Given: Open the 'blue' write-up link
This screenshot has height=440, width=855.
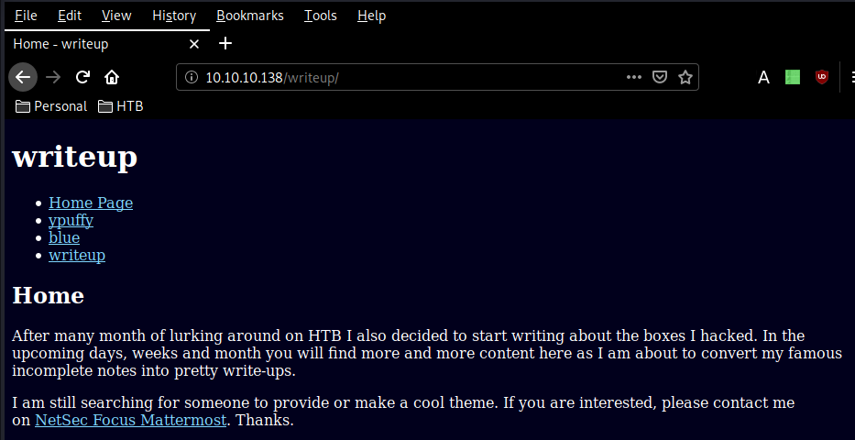Looking at the screenshot, I should click(64, 237).
